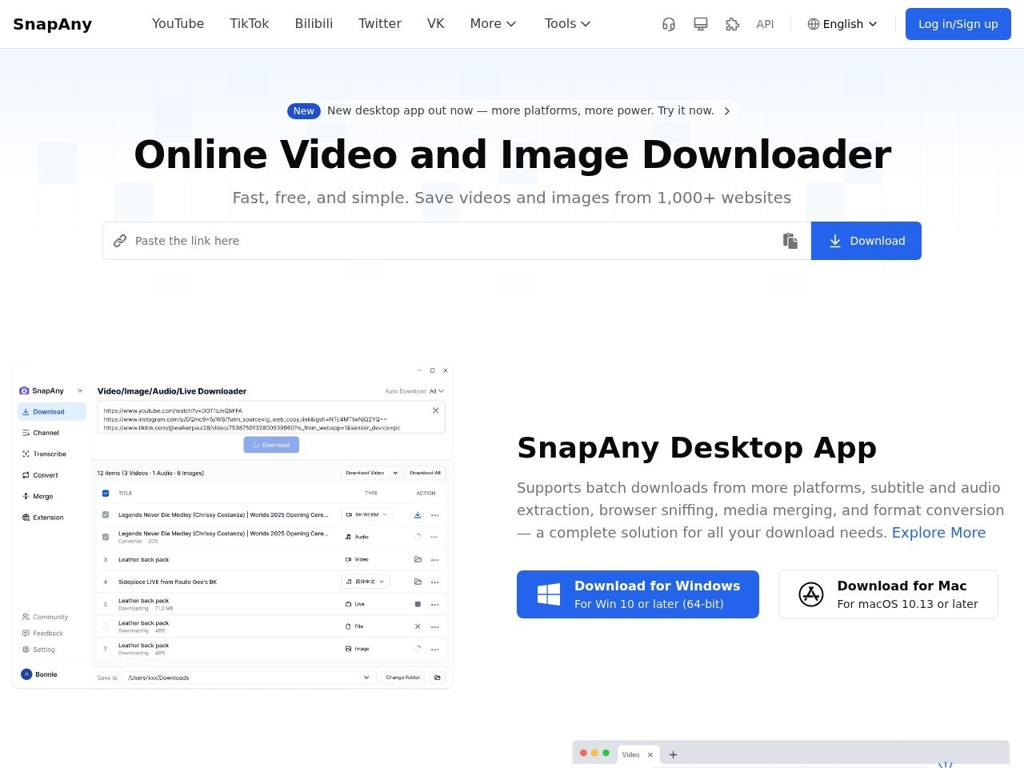Click Download for Mac button

(888, 594)
